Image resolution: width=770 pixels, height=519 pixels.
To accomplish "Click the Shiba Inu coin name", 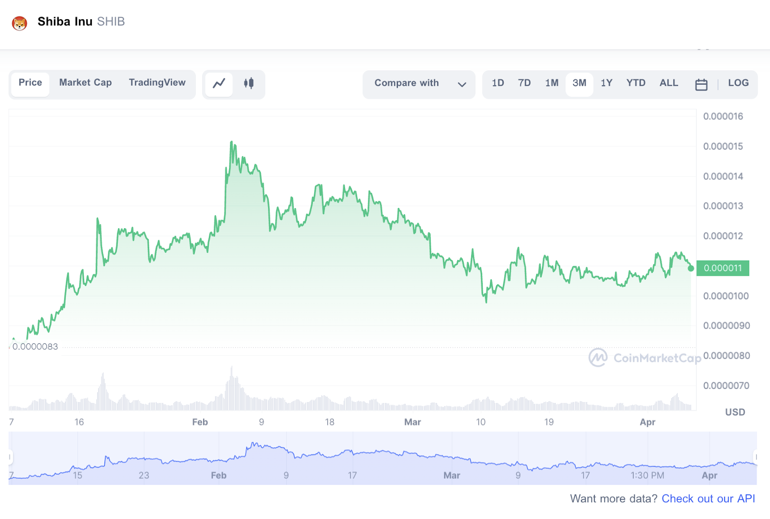I will point(65,22).
